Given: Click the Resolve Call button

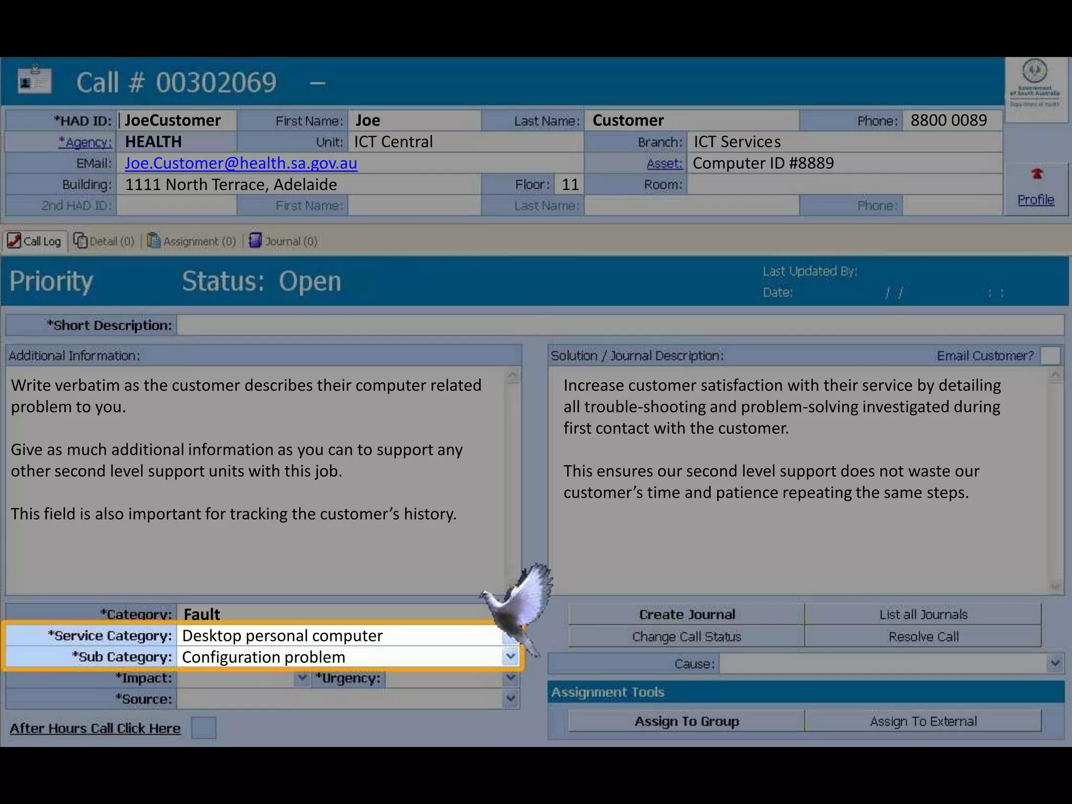Looking at the screenshot, I should click(923, 636).
